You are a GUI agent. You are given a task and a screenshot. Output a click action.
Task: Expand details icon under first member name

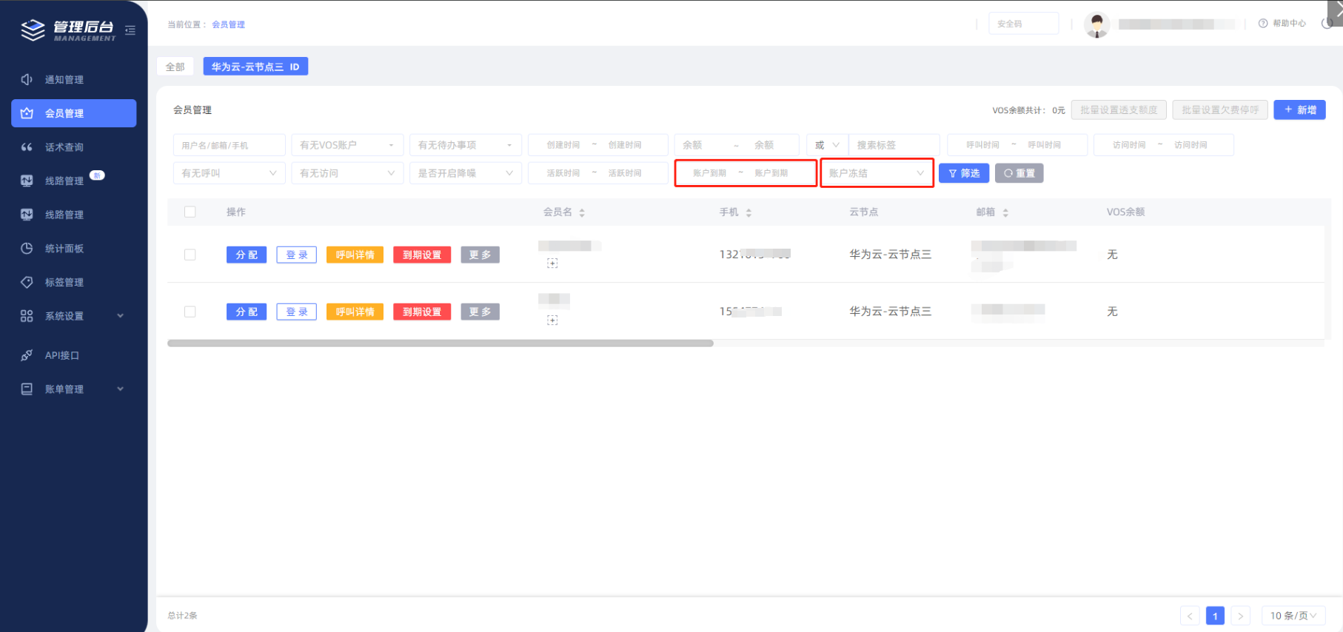(552, 263)
